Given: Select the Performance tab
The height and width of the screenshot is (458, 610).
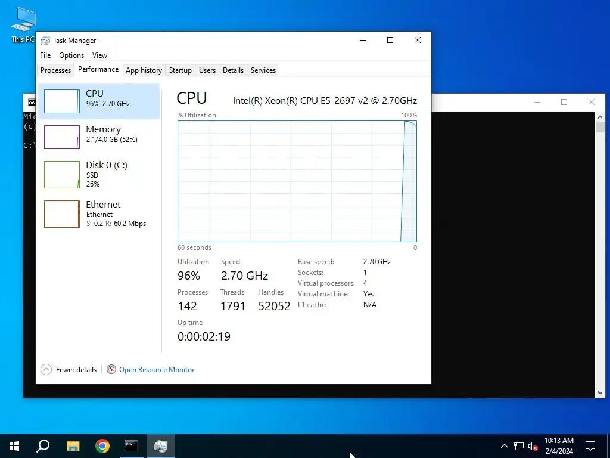Looking at the screenshot, I should (x=98, y=69).
